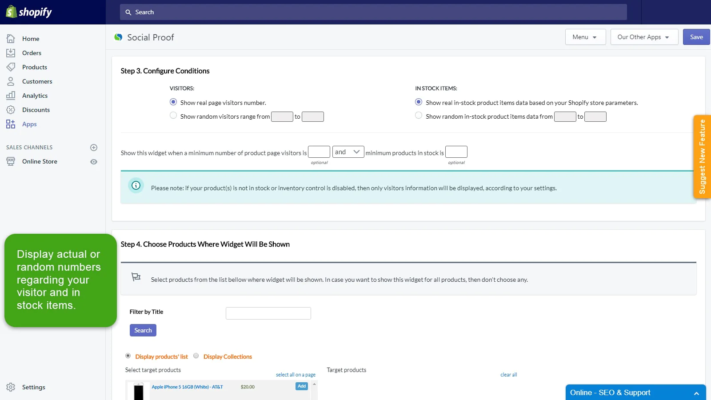Click the Products tag icon
Image resolution: width=711 pixels, height=400 pixels.
pyautogui.click(x=11, y=67)
